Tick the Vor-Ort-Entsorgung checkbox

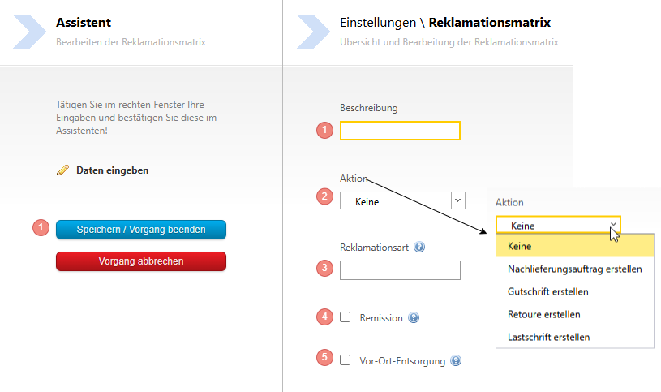346,360
